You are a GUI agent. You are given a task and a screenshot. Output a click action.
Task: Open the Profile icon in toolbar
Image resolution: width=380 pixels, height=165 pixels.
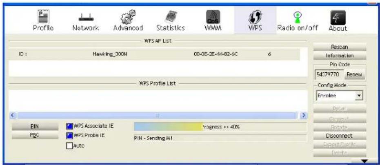click(43, 20)
